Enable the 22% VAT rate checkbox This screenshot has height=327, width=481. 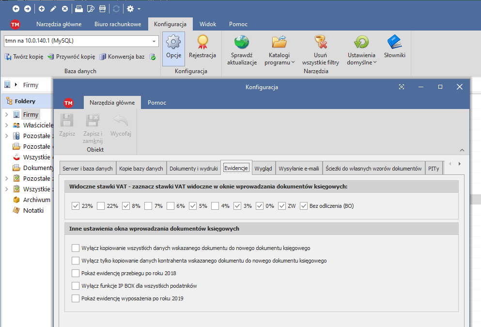[x=101, y=206]
